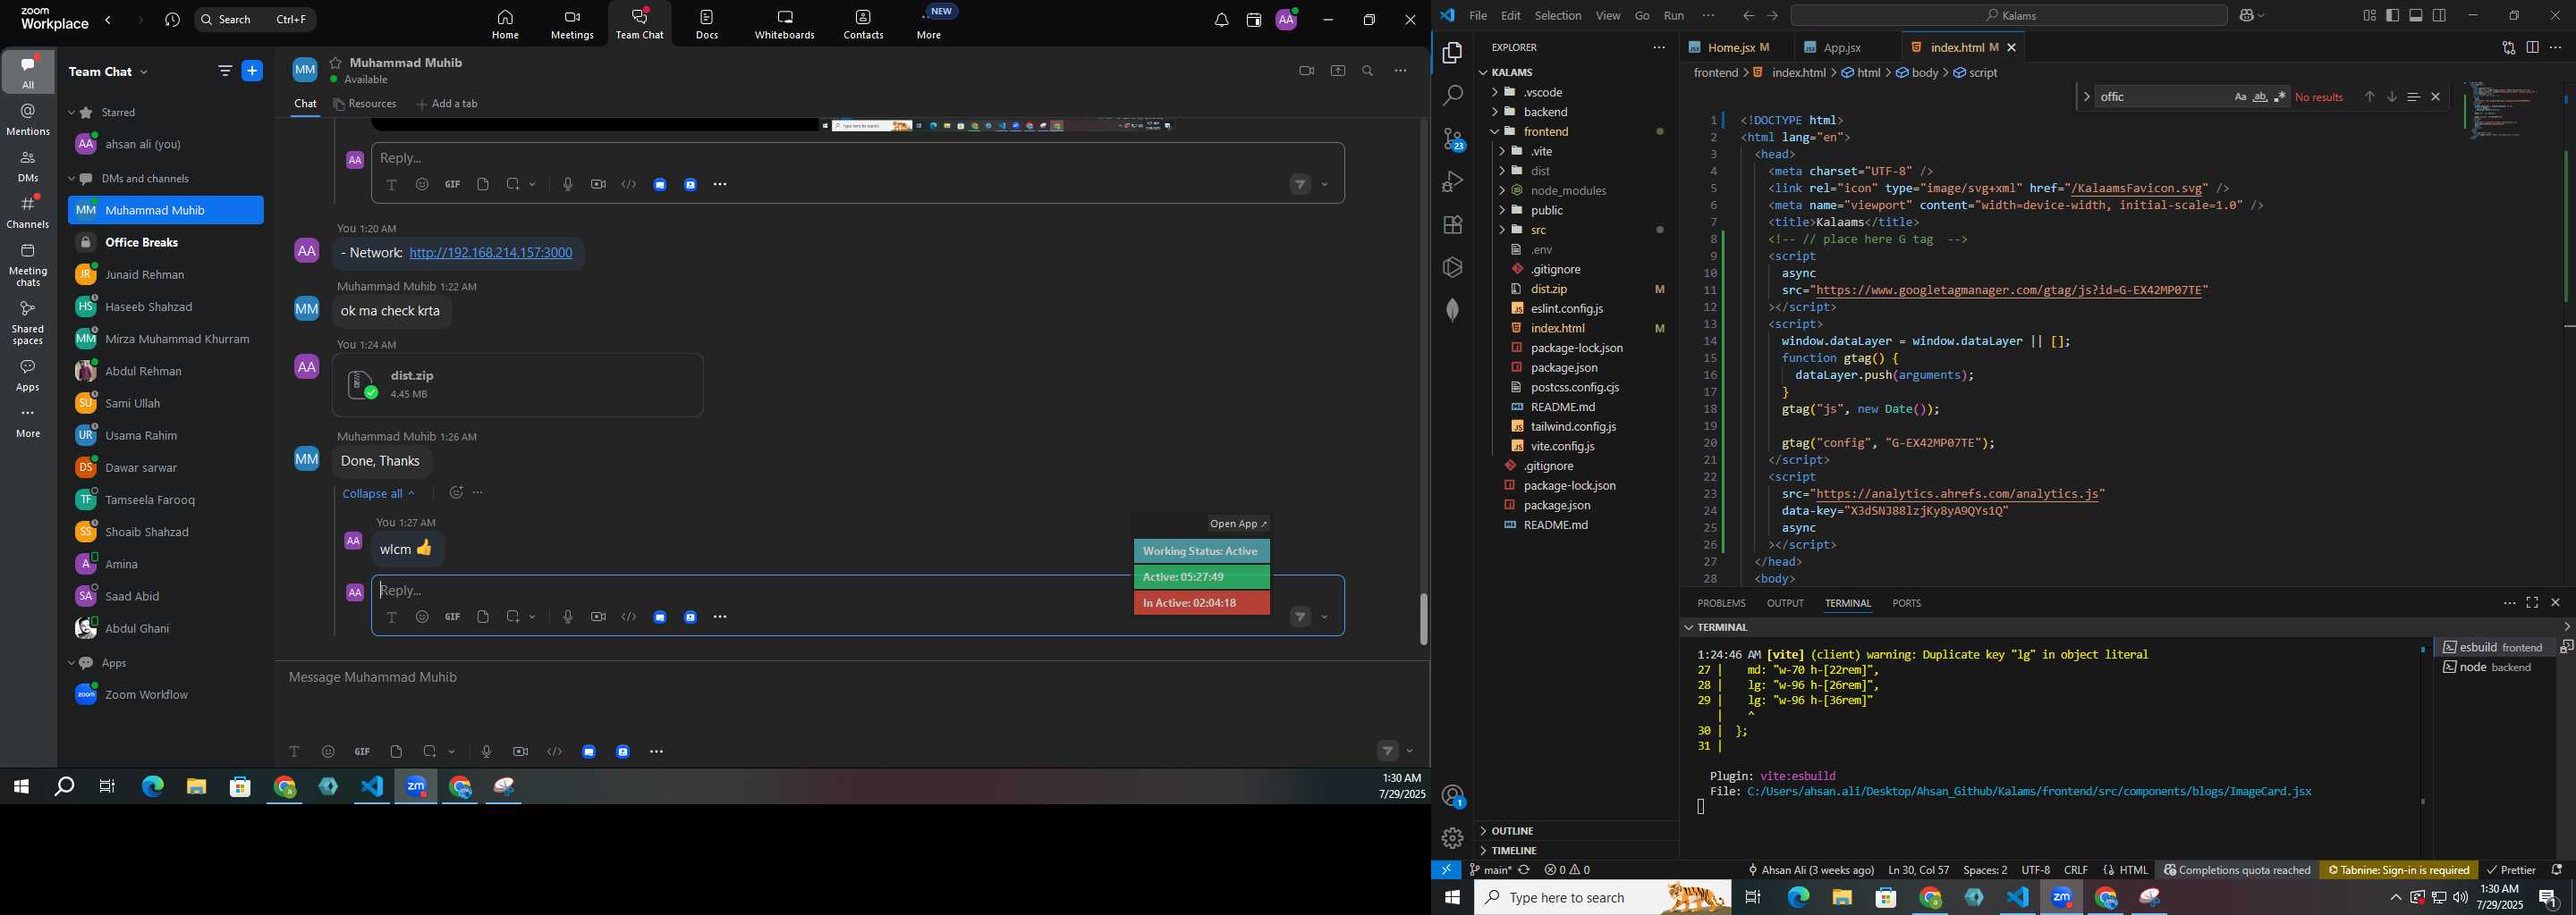Start a new chat with the plus button
Viewport: 2576px width, 915px height.
click(253, 71)
